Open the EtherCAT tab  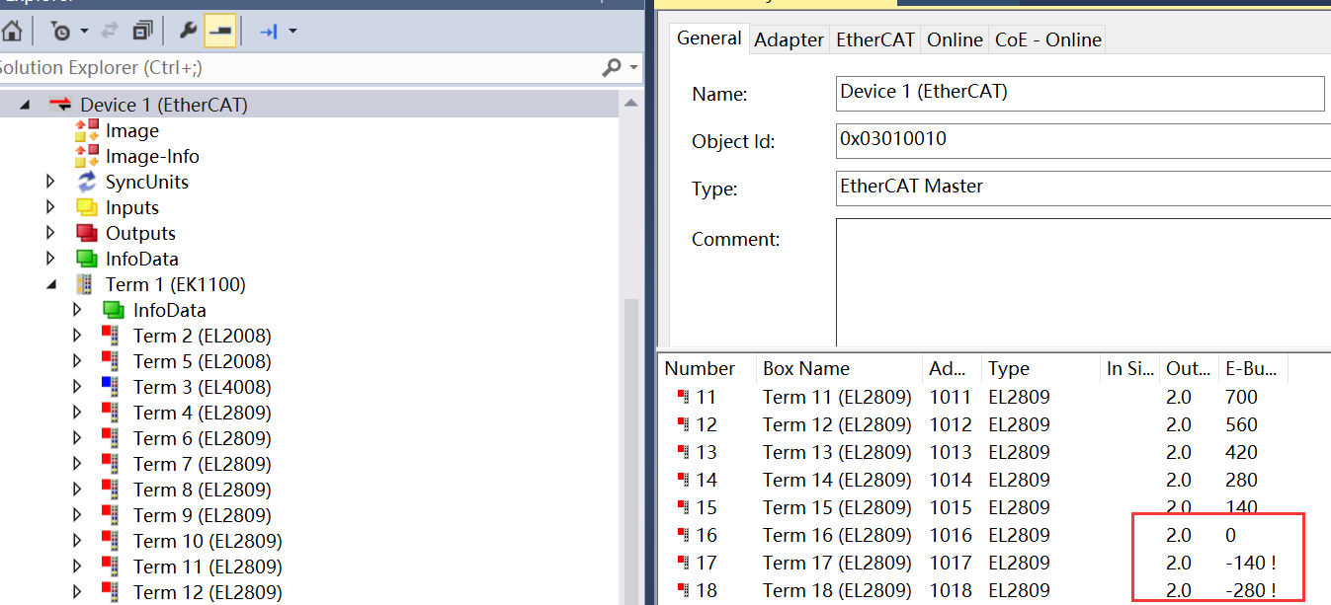click(875, 39)
